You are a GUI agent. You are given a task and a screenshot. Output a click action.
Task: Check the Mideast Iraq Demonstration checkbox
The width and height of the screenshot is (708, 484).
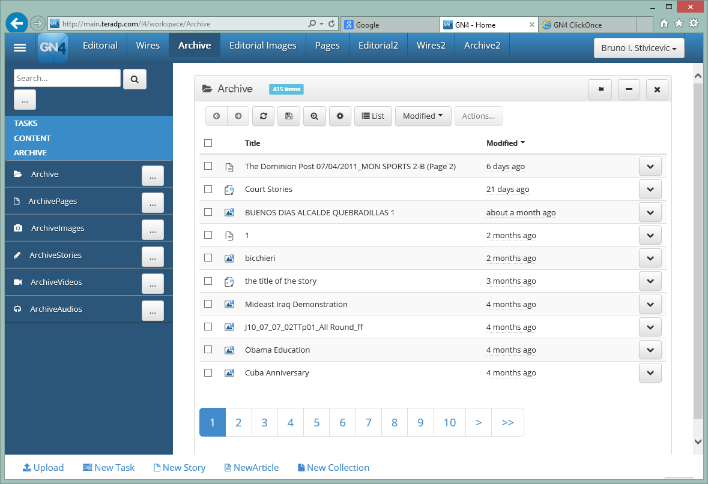208,303
